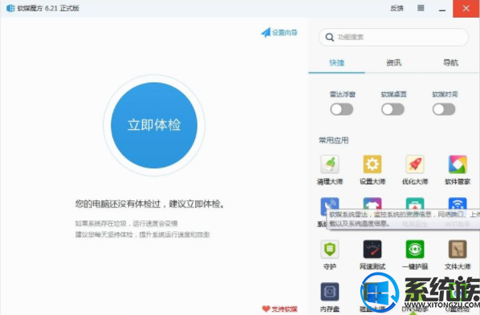Click the 系统雷达 satellite dish icon
The height and width of the screenshot is (315, 480).
click(330, 206)
